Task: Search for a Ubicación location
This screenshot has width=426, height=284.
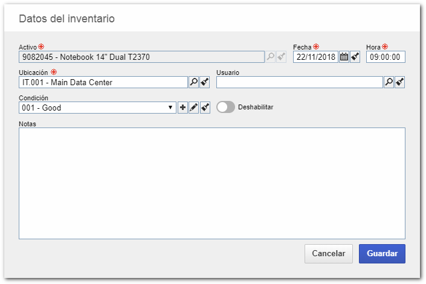Action: tap(194, 82)
